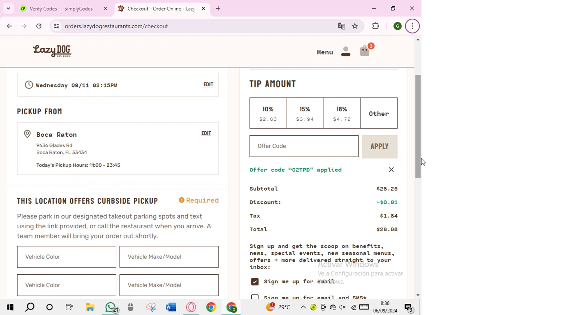Show hidden system tray icons

tap(303, 307)
